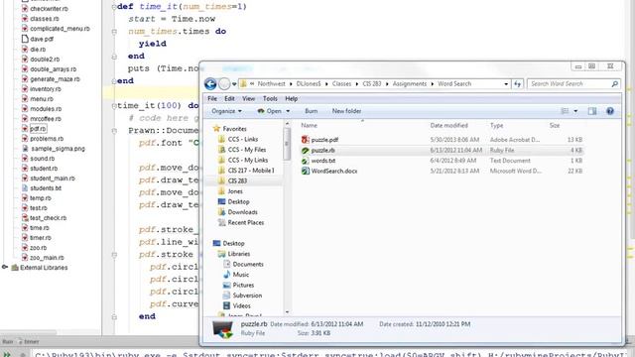Click puzzle.rb thumbnail in details pane

[223, 329]
